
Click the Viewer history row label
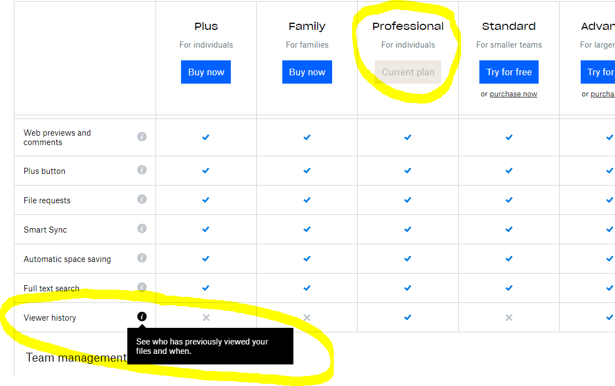(50, 318)
